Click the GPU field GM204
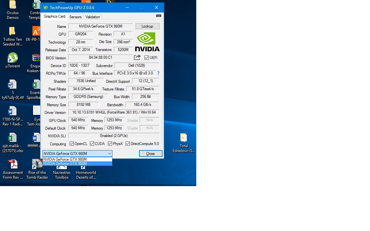 coord(81,34)
